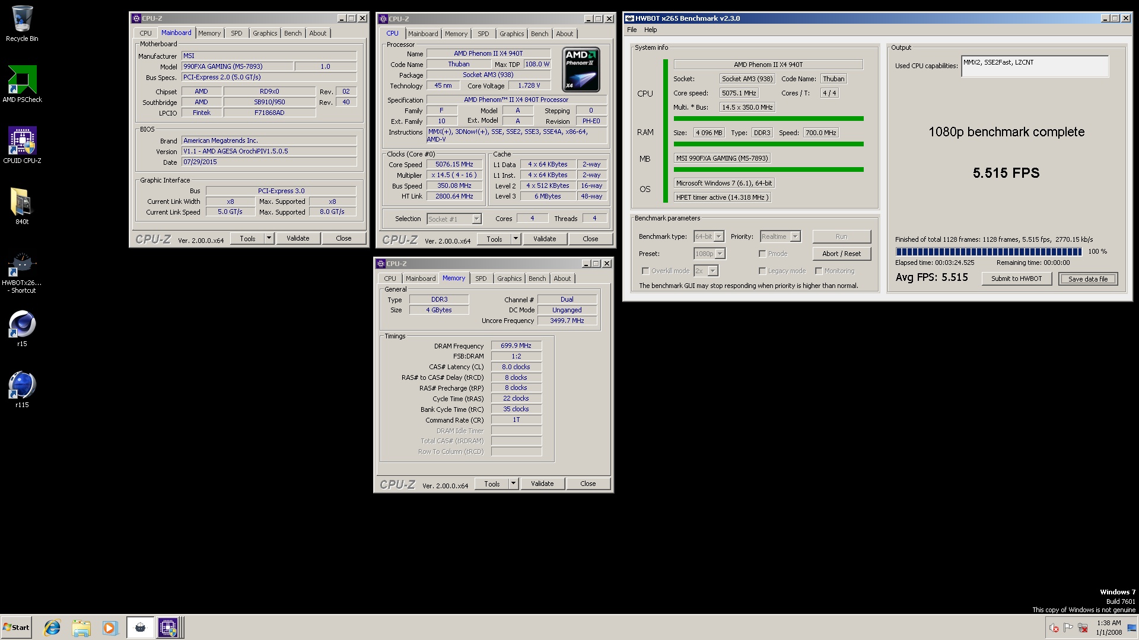Image resolution: width=1139 pixels, height=640 pixels.
Task: Enable the Pmode checkbox
Action: (762, 254)
